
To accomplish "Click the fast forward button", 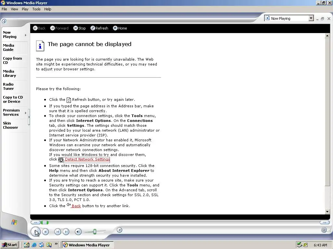I will pyautogui.click(x=325, y=222).
